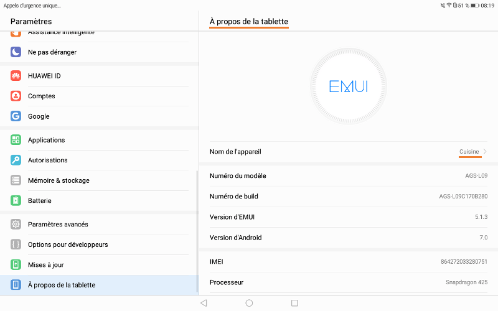Tap the recent apps square button
This screenshot has width=498, height=311.
point(294,303)
